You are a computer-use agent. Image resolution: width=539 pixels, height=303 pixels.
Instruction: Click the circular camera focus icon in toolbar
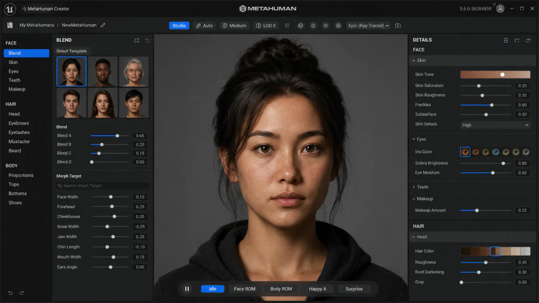pyautogui.click(x=301, y=25)
